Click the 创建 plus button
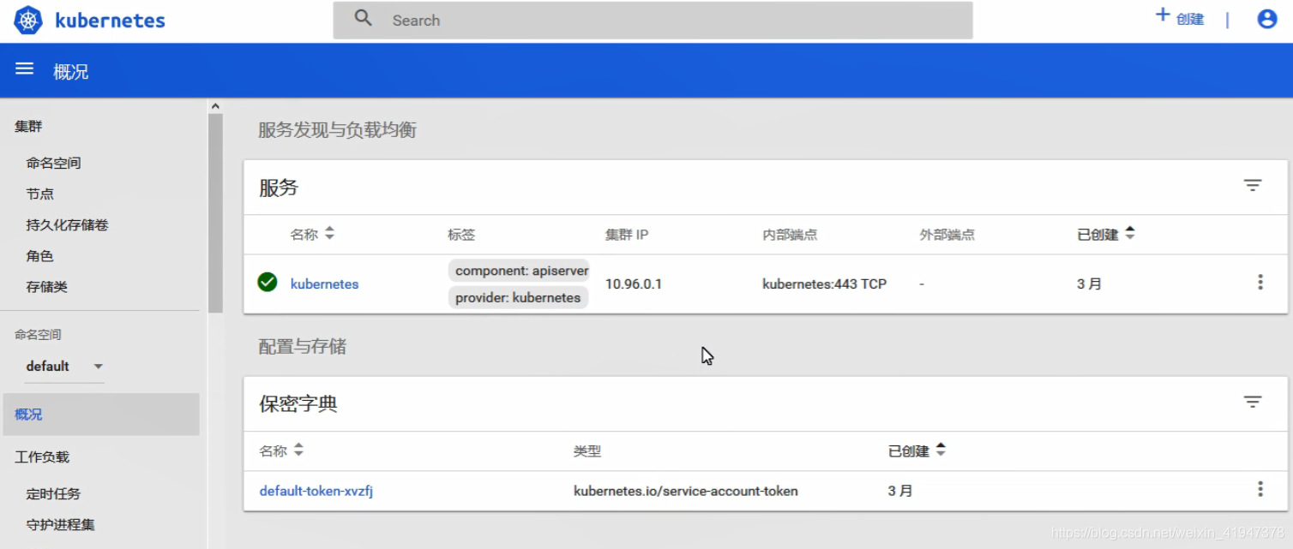This screenshot has height=549, width=1293. pos(1180,17)
